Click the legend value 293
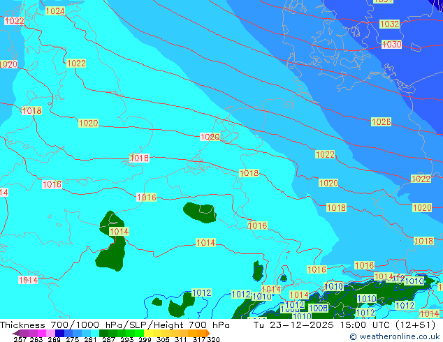The height and width of the screenshot is (342, 443). click(127, 339)
